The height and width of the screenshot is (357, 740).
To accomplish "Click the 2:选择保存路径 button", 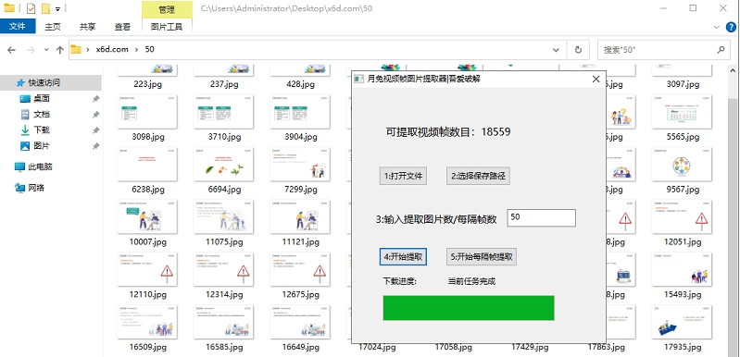I will tap(478, 176).
